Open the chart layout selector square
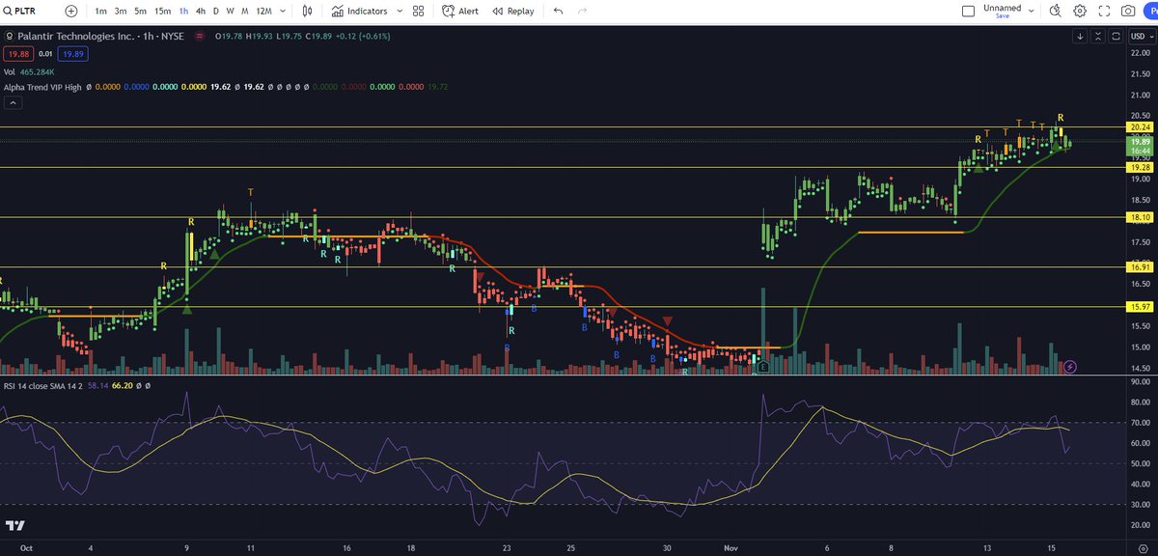The height and width of the screenshot is (556, 1158). tap(969, 12)
